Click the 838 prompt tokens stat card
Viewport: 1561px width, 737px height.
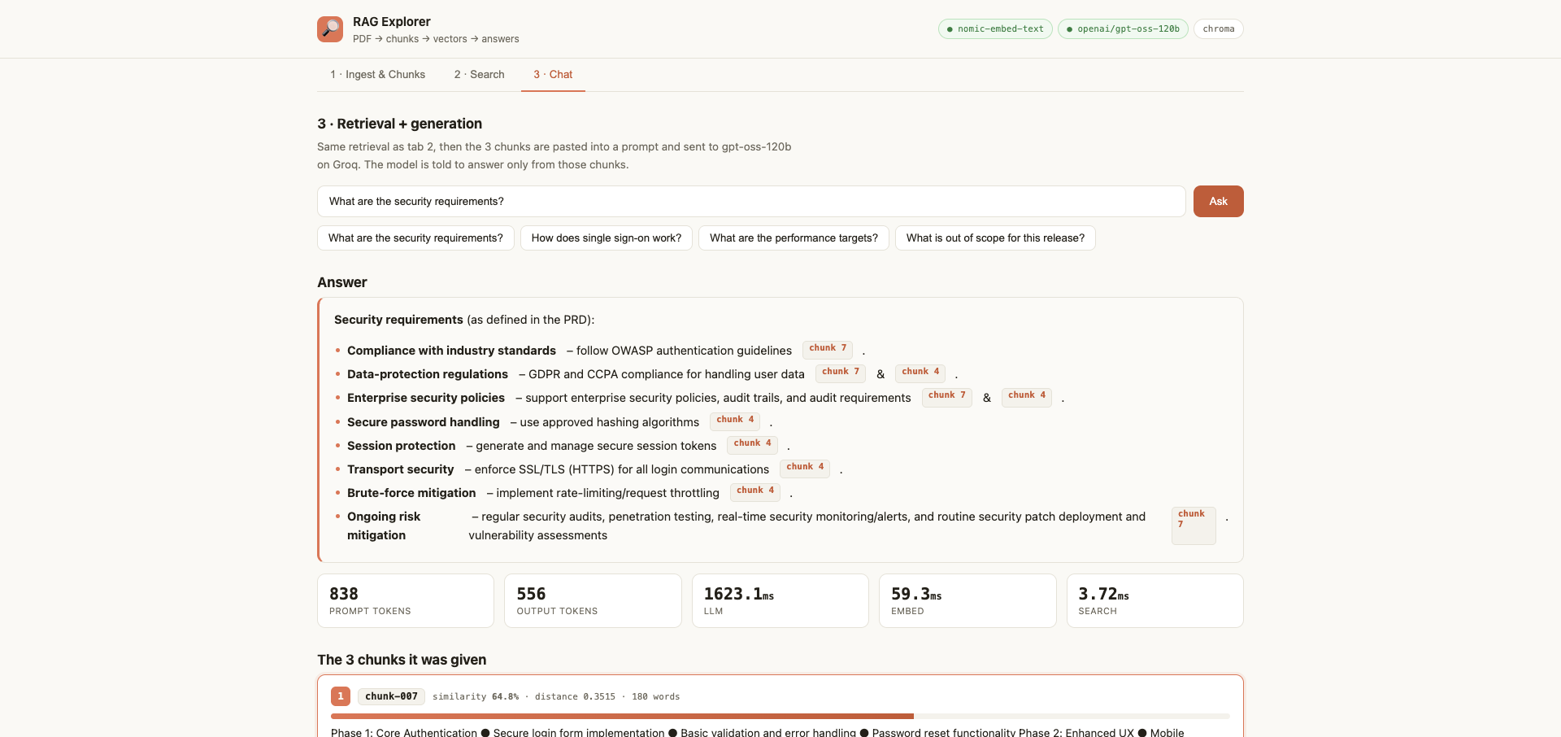click(x=406, y=600)
